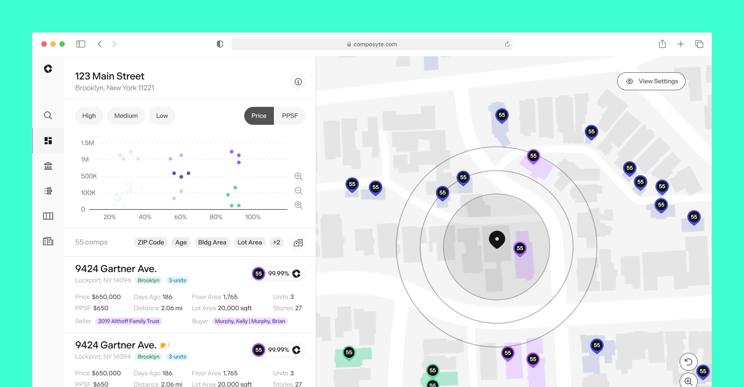Select the Price tab
This screenshot has height=387, width=744.
pyautogui.click(x=259, y=116)
